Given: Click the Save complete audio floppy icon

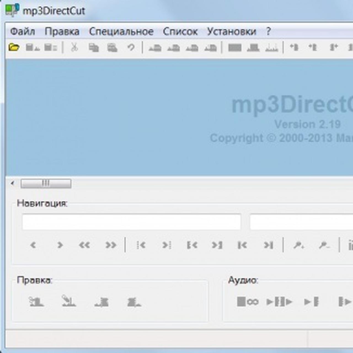Looking at the screenshot, I should click(33, 47).
